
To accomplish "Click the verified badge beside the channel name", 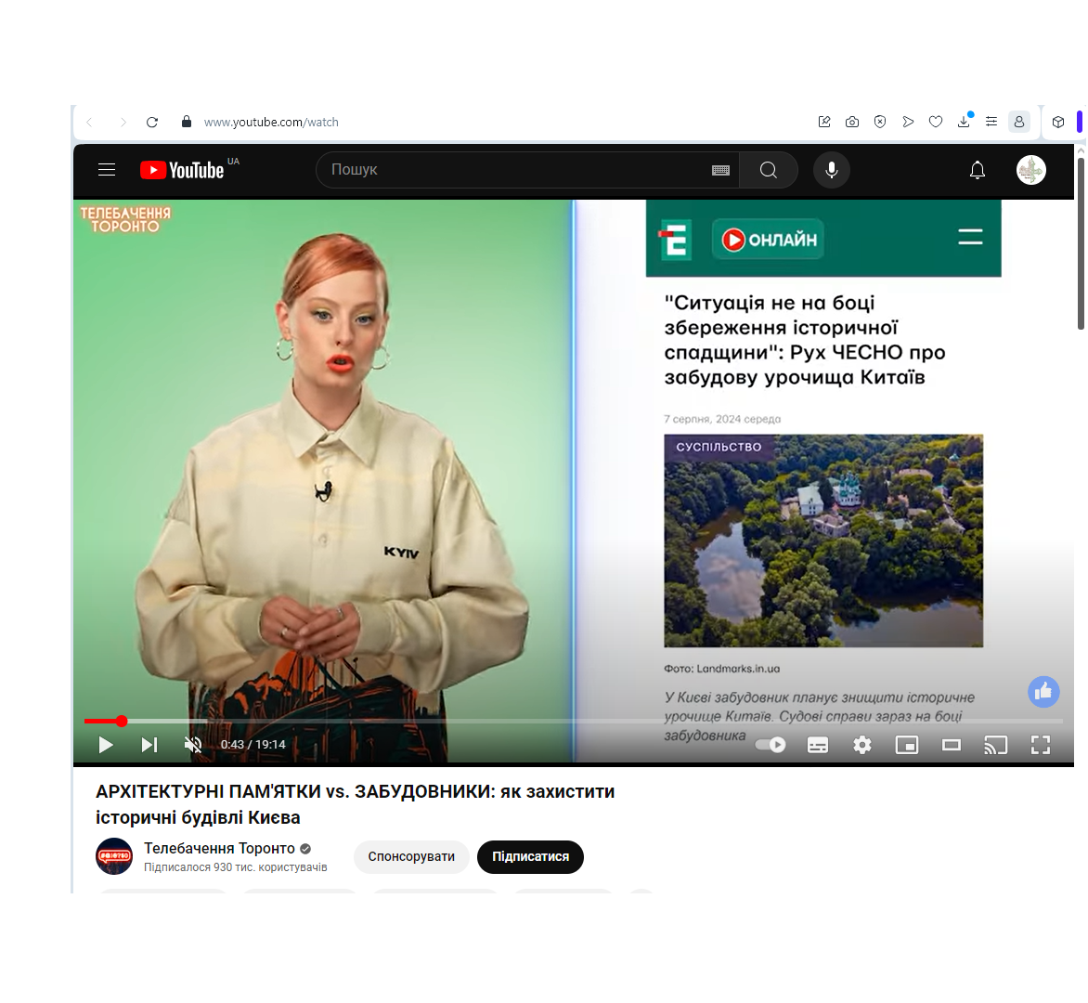I will click(305, 849).
